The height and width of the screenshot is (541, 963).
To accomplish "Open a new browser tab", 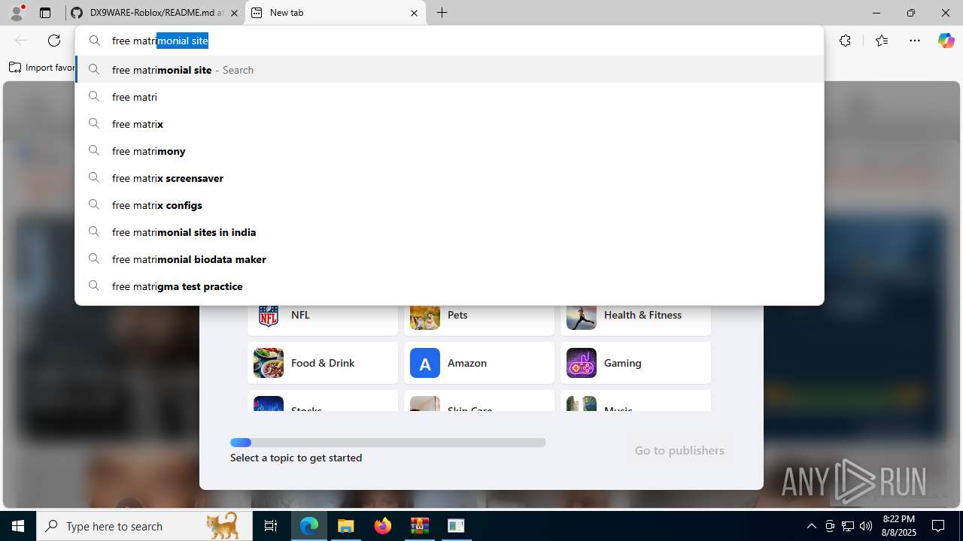I will [442, 13].
